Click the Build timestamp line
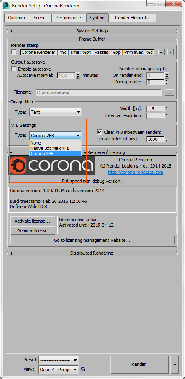185x379 pixels. [48, 201]
